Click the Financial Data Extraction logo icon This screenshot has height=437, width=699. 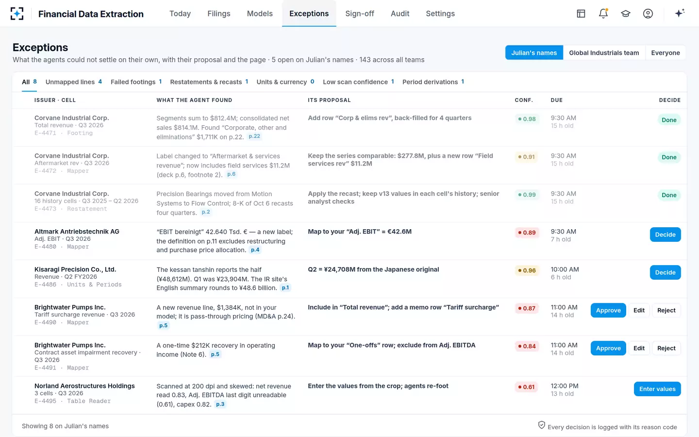pos(17,14)
